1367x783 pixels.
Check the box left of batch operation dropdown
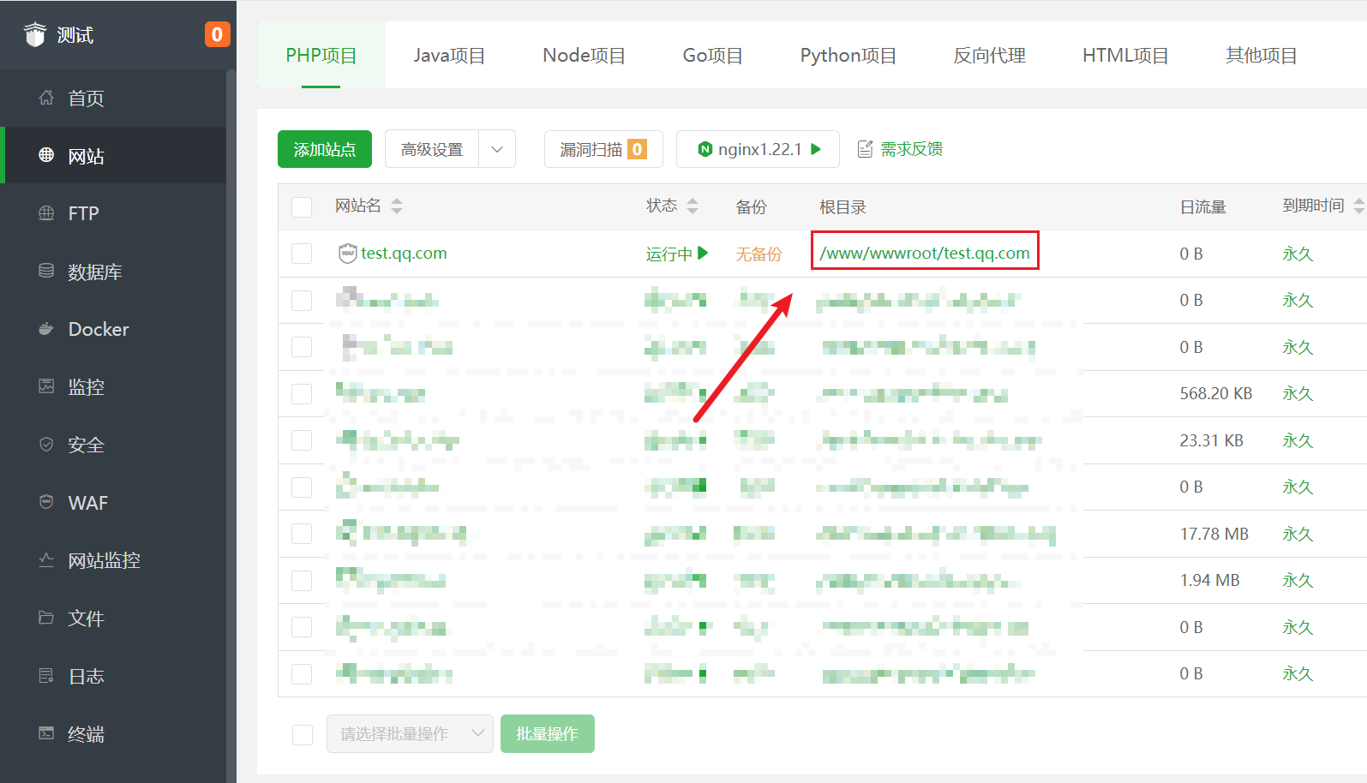click(x=303, y=734)
